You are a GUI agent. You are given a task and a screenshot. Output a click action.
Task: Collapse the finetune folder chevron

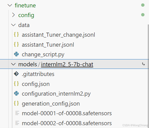click(x=10, y=5)
